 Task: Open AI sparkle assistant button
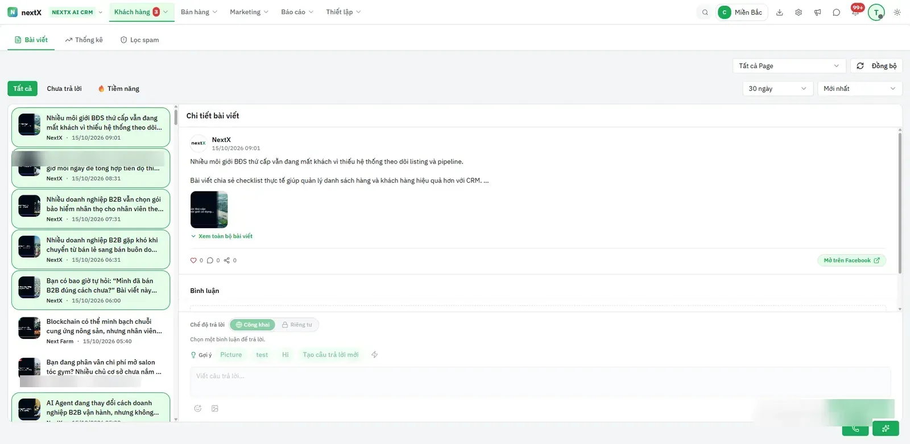pos(886,429)
